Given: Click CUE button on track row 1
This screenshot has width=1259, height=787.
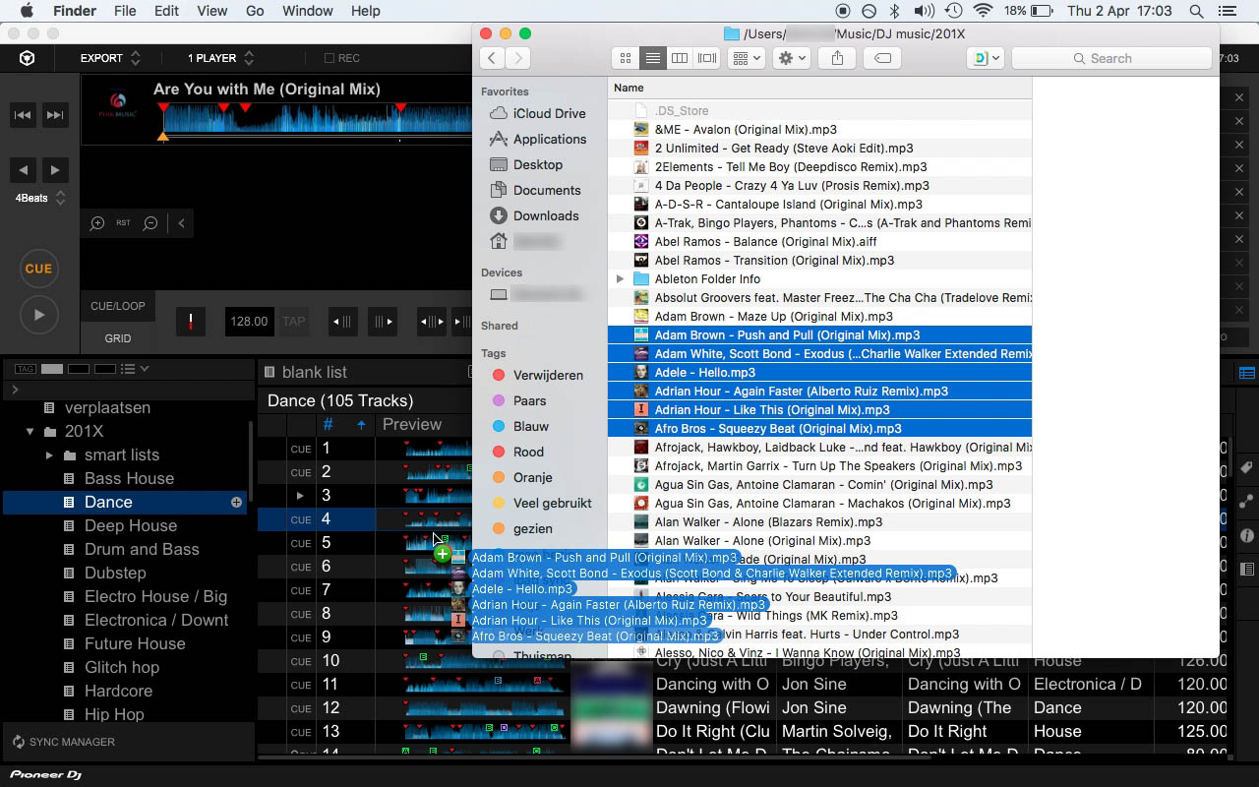Looking at the screenshot, I should (x=301, y=449).
